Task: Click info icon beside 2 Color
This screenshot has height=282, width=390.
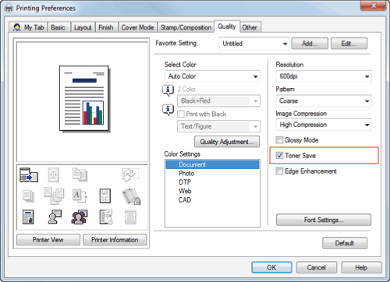Action: click(168, 90)
